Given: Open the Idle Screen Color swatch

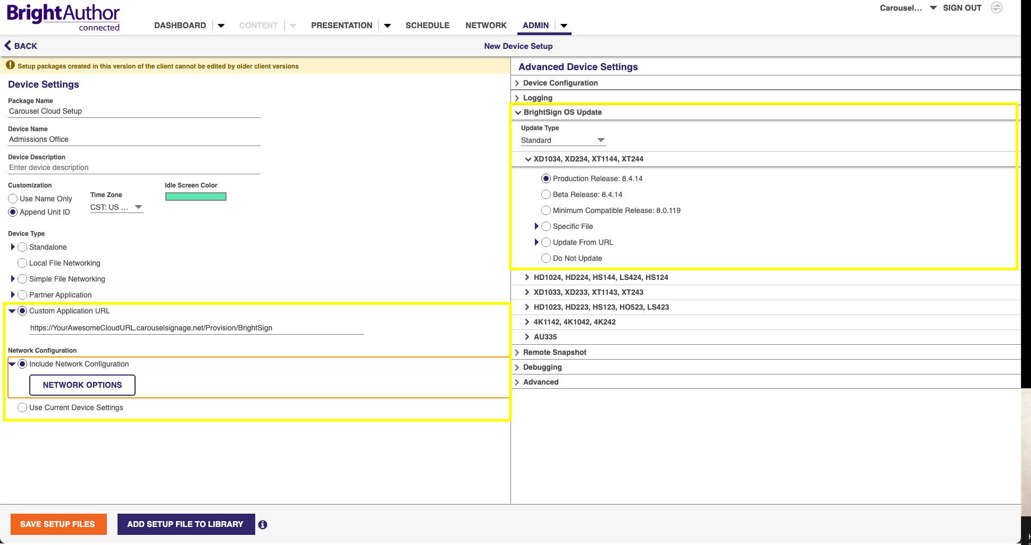Looking at the screenshot, I should coord(196,197).
